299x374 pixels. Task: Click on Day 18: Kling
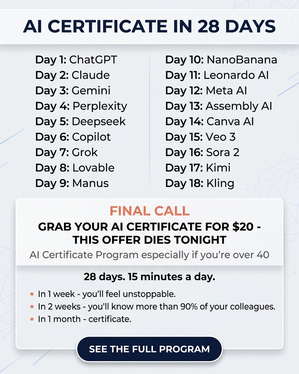[x=200, y=184]
